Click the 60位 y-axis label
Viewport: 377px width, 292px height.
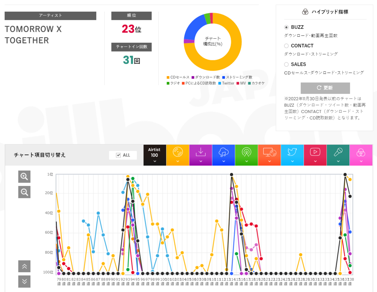[50, 233]
